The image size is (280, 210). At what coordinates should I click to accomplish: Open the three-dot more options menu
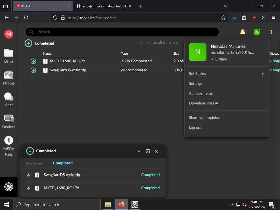[x=271, y=32]
